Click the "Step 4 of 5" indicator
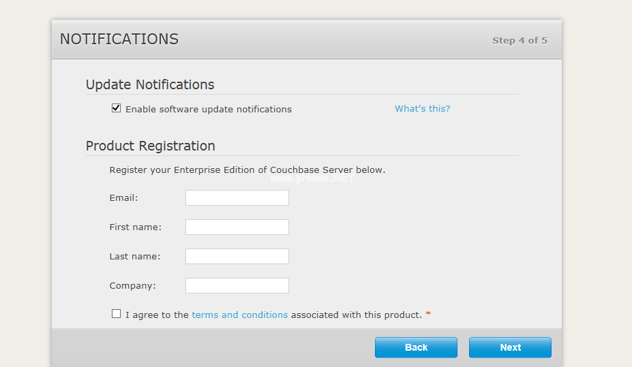The image size is (632, 367). 520,40
